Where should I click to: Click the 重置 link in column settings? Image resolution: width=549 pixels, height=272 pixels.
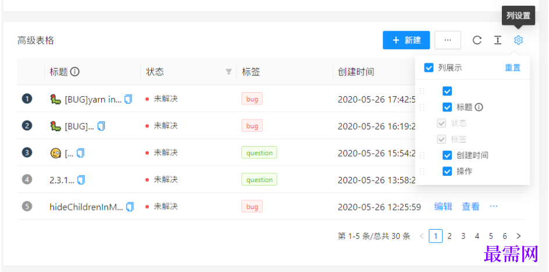tap(512, 68)
